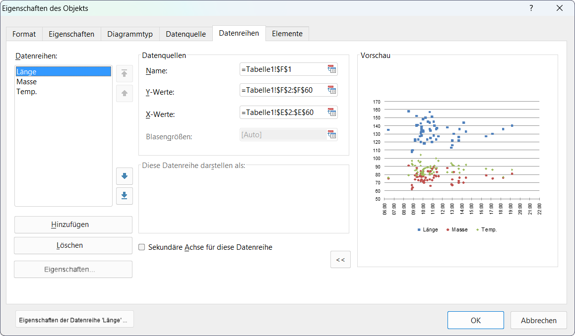Select the Länge data series
The image size is (575, 336).
[x=63, y=71]
